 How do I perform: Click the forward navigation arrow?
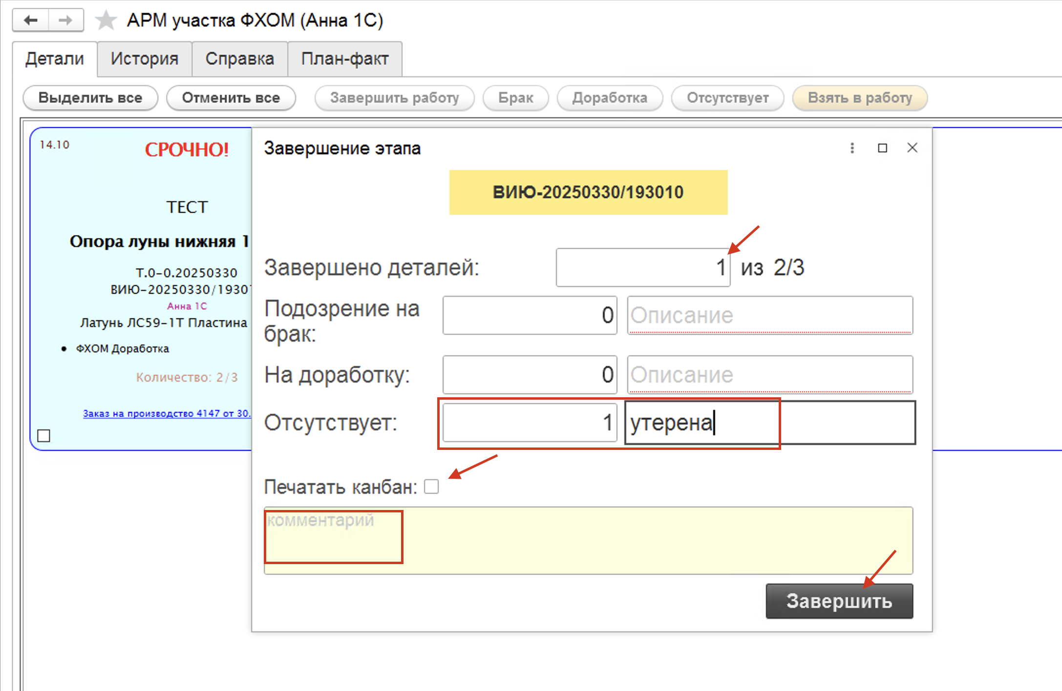coord(65,20)
